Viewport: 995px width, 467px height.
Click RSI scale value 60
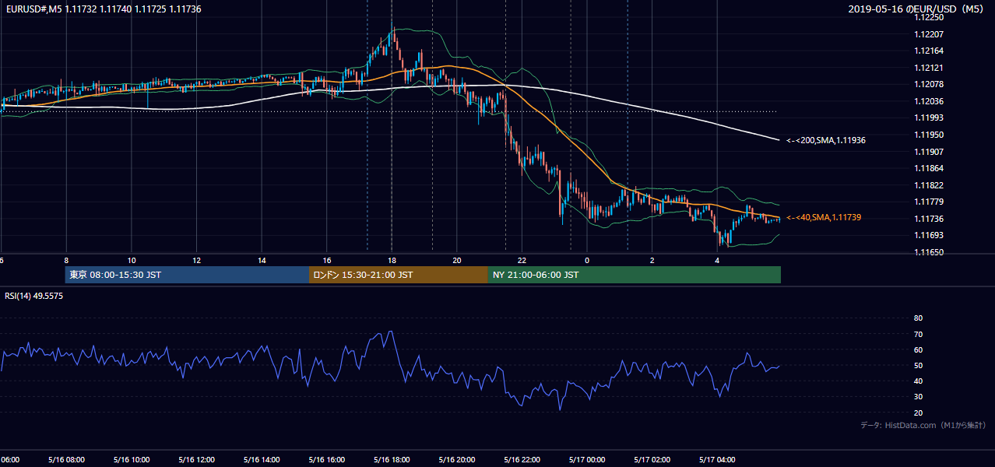coord(918,349)
